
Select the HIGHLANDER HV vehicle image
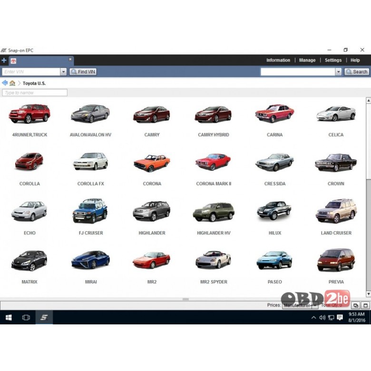tap(213, 212)
